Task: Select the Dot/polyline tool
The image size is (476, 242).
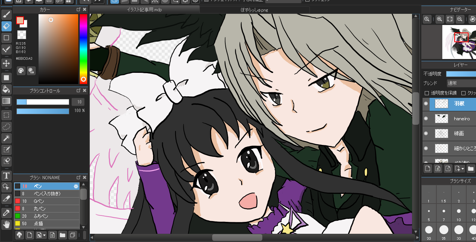Action: [6, 49]
